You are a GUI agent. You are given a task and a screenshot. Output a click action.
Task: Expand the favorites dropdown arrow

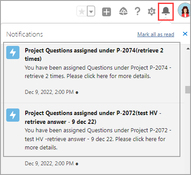[91, 11]
